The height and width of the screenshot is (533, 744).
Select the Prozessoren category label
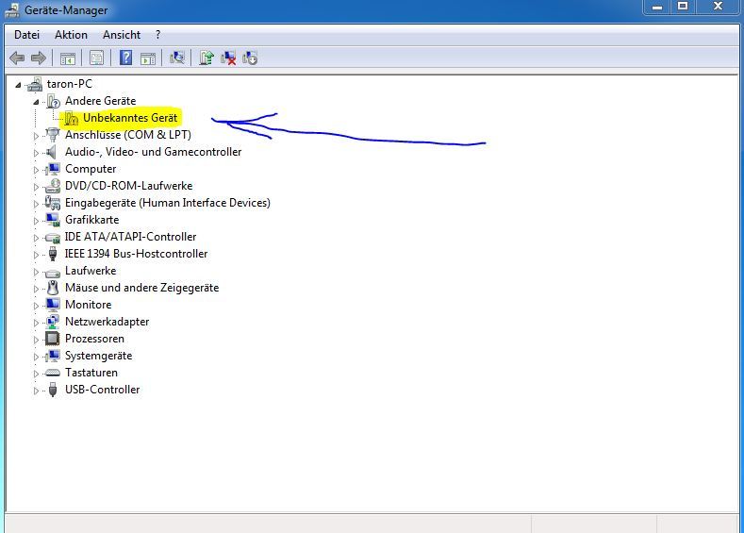[x=94, y=339]
